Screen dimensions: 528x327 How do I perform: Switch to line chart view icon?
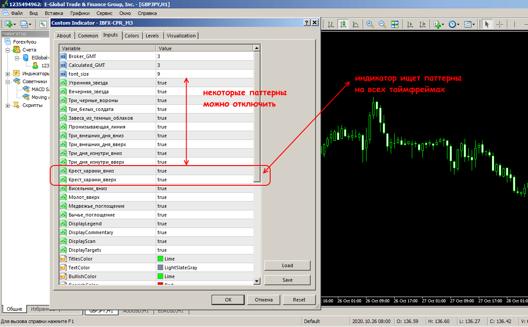pyautogui.click(x=355, y=24)
